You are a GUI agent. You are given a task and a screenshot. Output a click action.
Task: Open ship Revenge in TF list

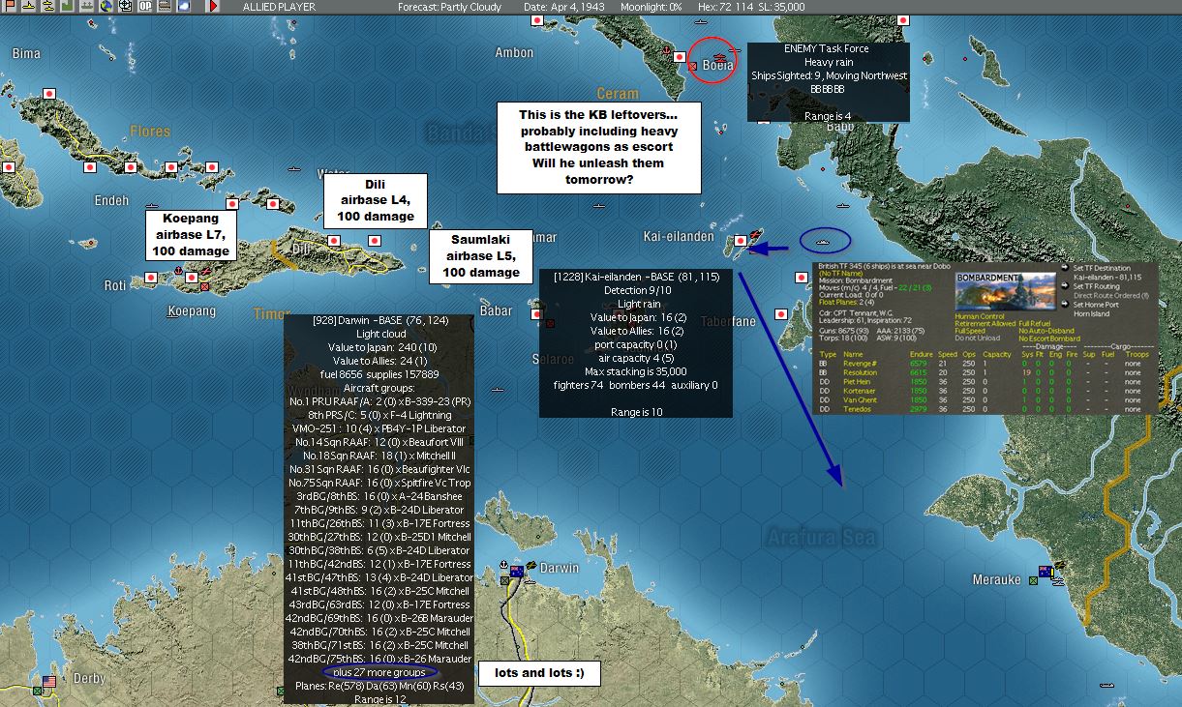click(x=860, y=364)
